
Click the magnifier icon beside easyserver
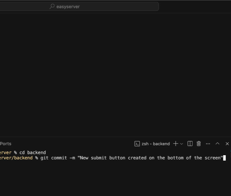[52, 6]
